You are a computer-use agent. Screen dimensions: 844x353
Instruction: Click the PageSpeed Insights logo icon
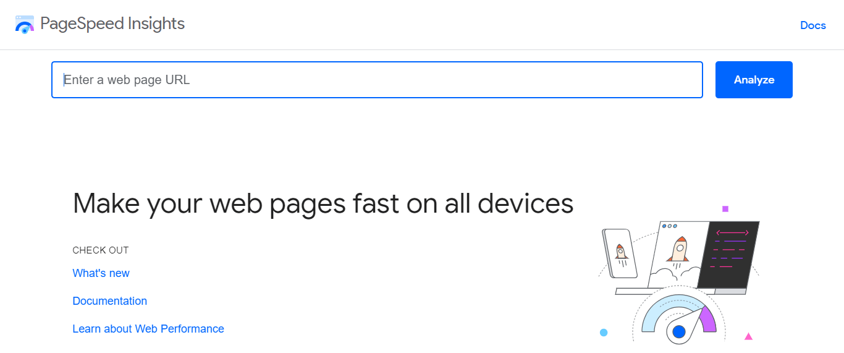pos(25,25)
